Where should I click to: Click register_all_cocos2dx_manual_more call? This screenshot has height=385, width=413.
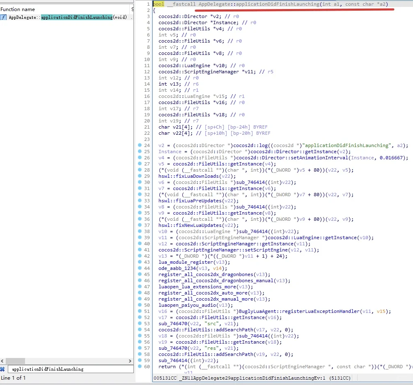coord(206,299)
